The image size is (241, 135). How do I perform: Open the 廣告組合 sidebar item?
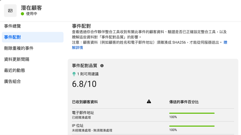12,81
